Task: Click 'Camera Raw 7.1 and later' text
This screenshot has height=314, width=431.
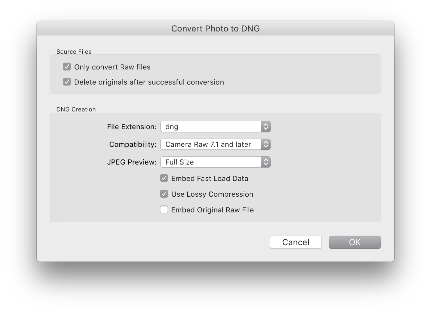Action: click(208, 145)
